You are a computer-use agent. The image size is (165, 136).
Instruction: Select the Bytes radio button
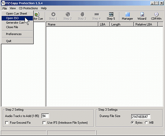132,122
